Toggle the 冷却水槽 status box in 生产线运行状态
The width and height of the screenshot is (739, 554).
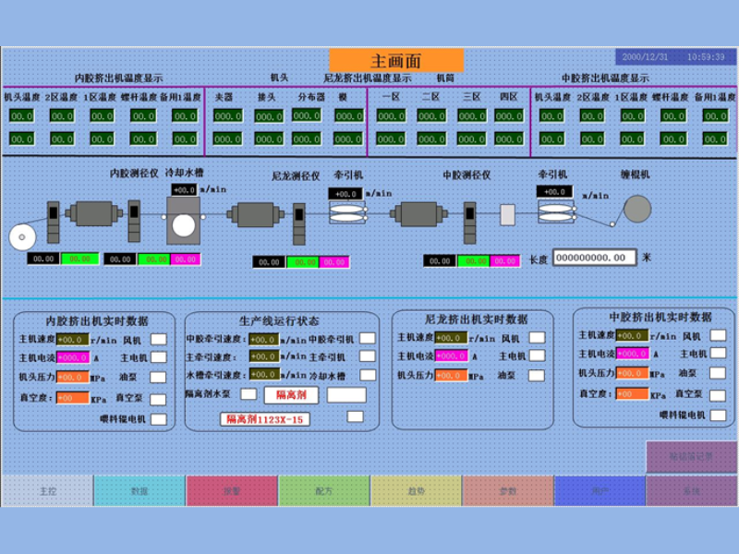click(x=367, y=375)
